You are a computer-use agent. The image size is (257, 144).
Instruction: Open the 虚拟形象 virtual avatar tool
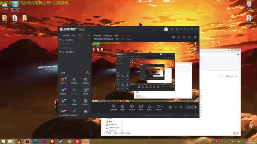click(x=63, y=102)
